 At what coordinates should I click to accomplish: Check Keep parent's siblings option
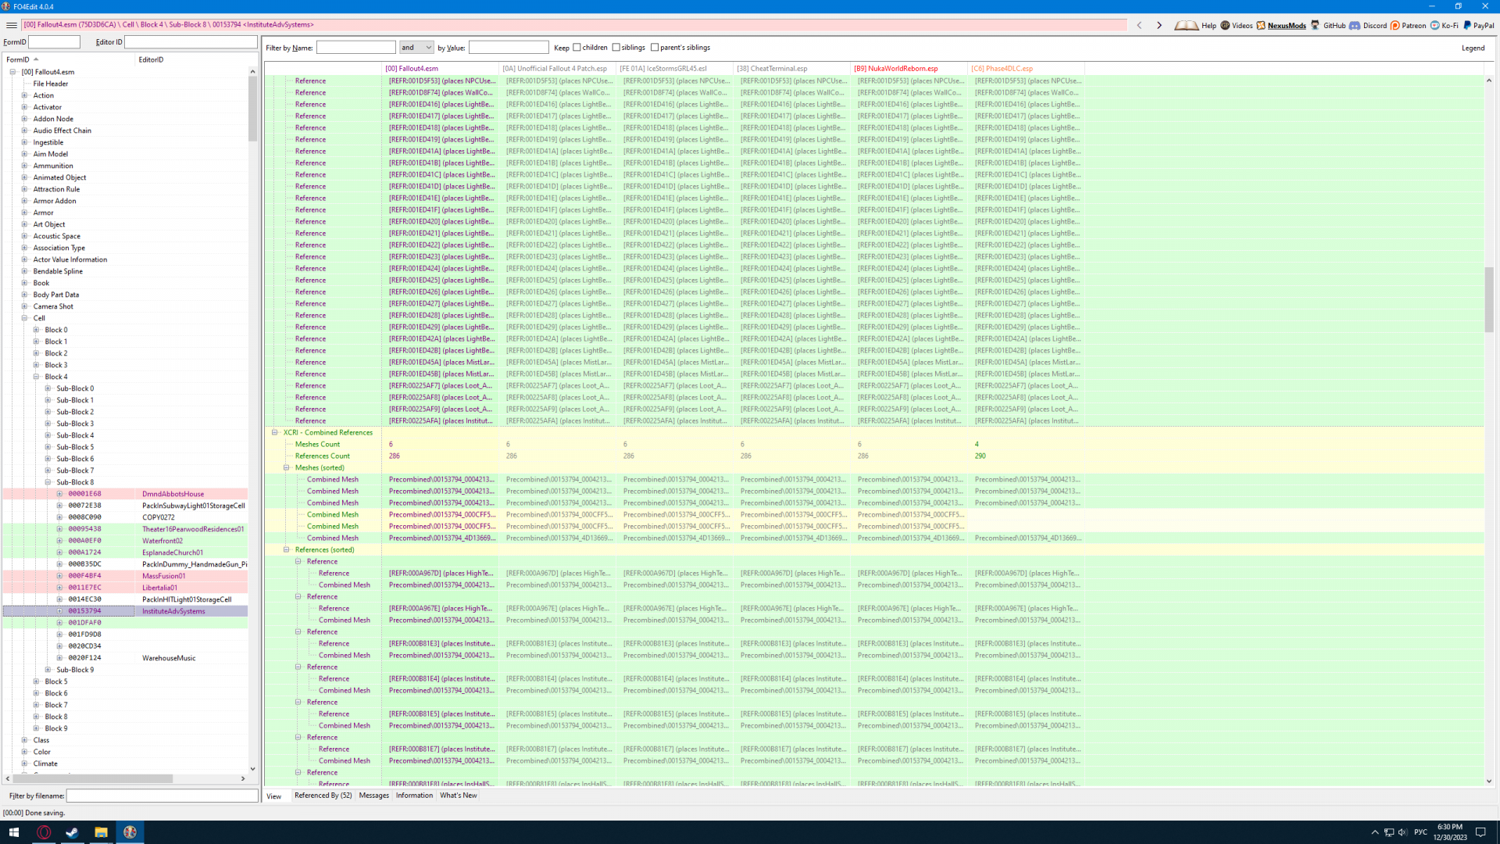(655, 48)
